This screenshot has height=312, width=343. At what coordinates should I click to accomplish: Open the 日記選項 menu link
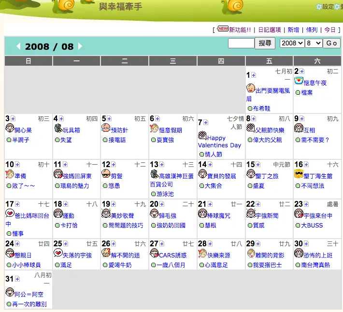(x=270, y=30)
